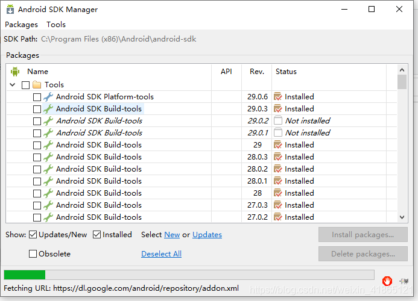This screenshot has width=418, height=301.
Task: Click the scrollbar down arrow
Action: [x=402, y=217]
